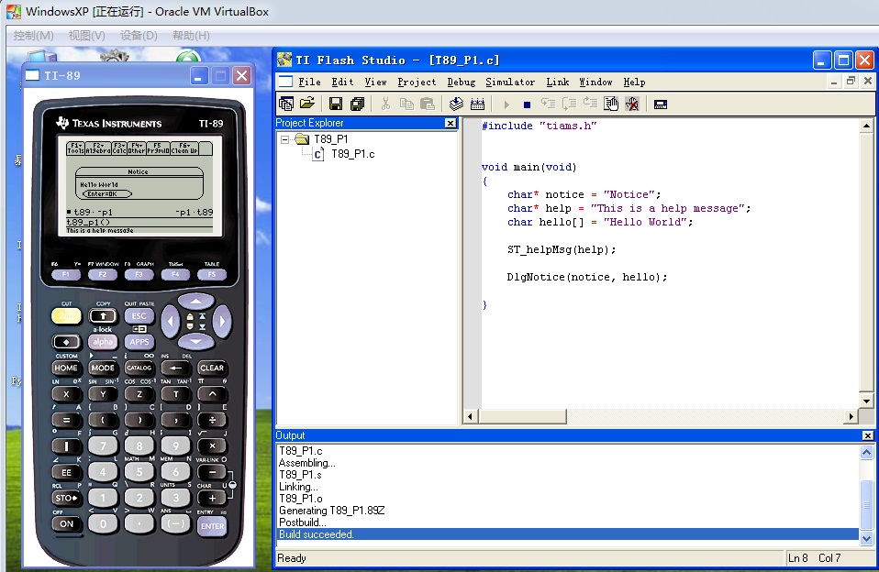Select T89_P1.c in Project Explorer

pos(352,154)
